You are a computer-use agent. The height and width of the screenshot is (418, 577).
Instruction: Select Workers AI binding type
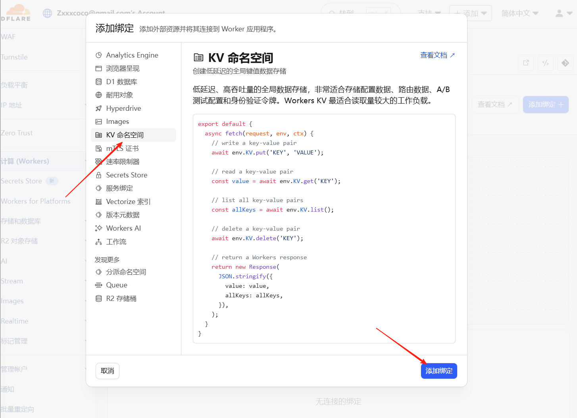(x=133, y=228)
